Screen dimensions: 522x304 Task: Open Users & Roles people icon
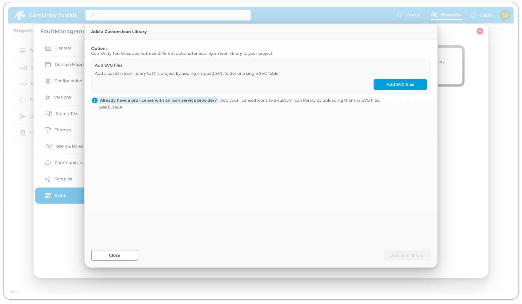coord(48,146)
